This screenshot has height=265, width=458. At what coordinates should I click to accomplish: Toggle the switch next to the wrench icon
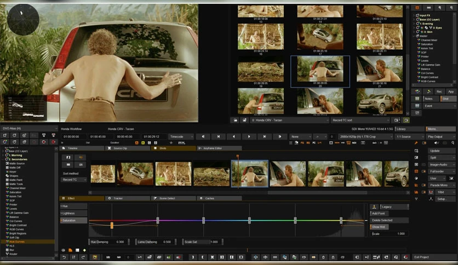[x=424, y=143]
